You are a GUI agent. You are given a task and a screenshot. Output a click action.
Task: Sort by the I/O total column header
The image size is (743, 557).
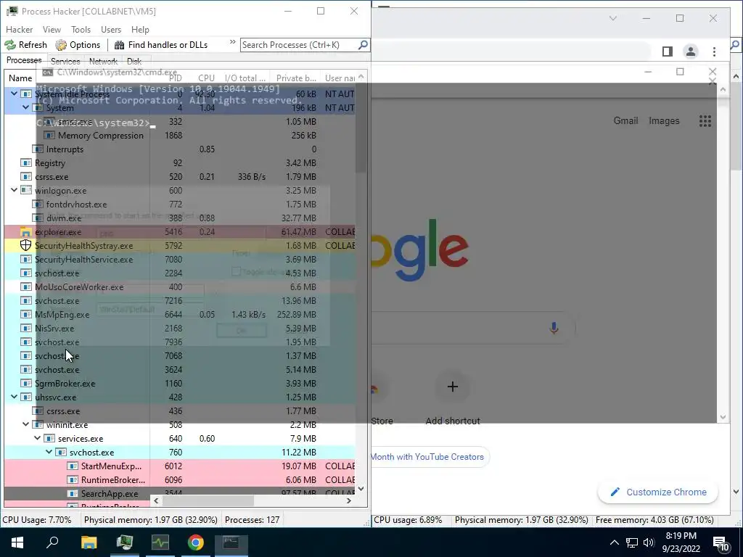tap(245, 78)
